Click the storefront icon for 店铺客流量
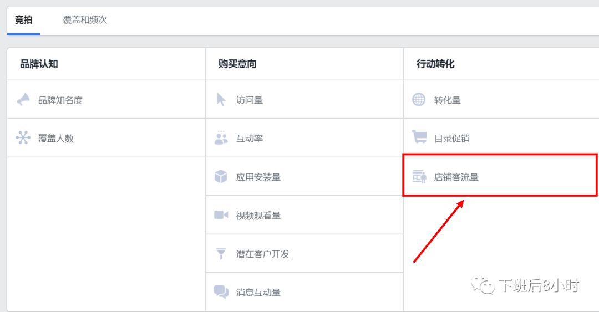This screenshot has height=312, width=599. pyautogui.click(x=419, y=177)
